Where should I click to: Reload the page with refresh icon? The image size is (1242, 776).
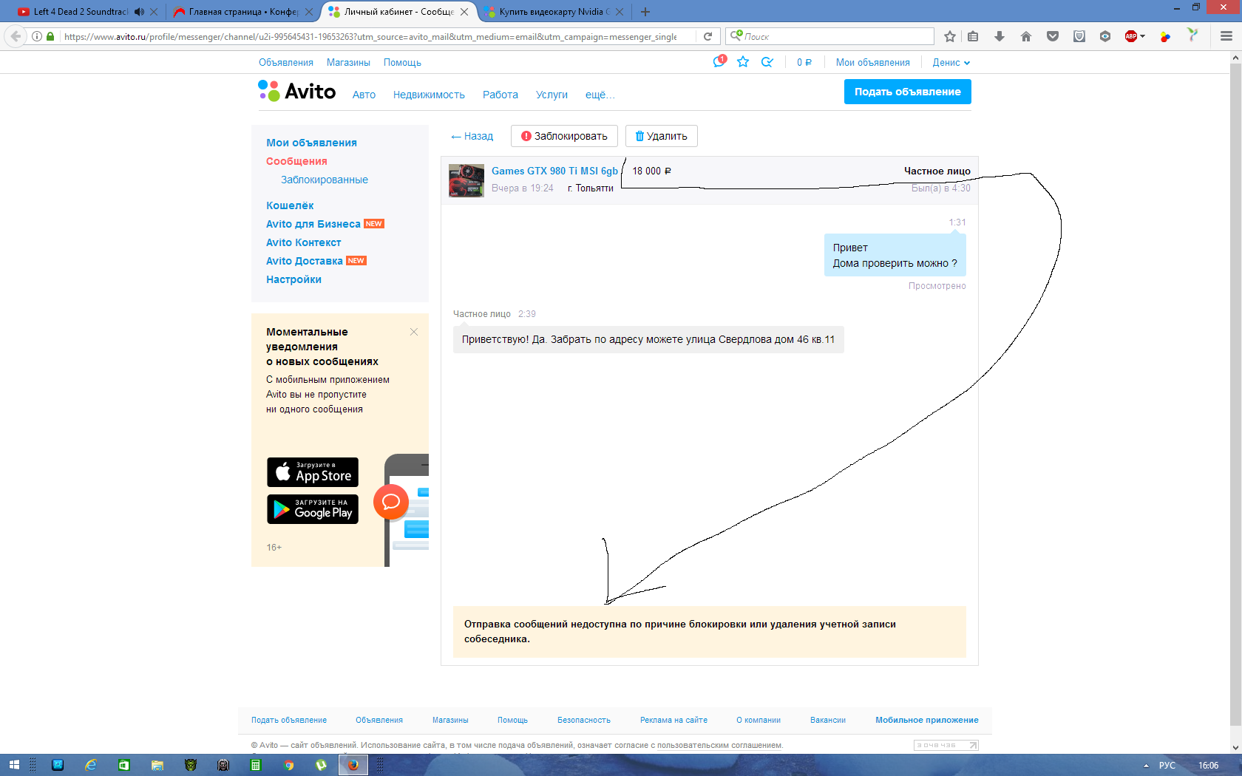coord(707,36)
